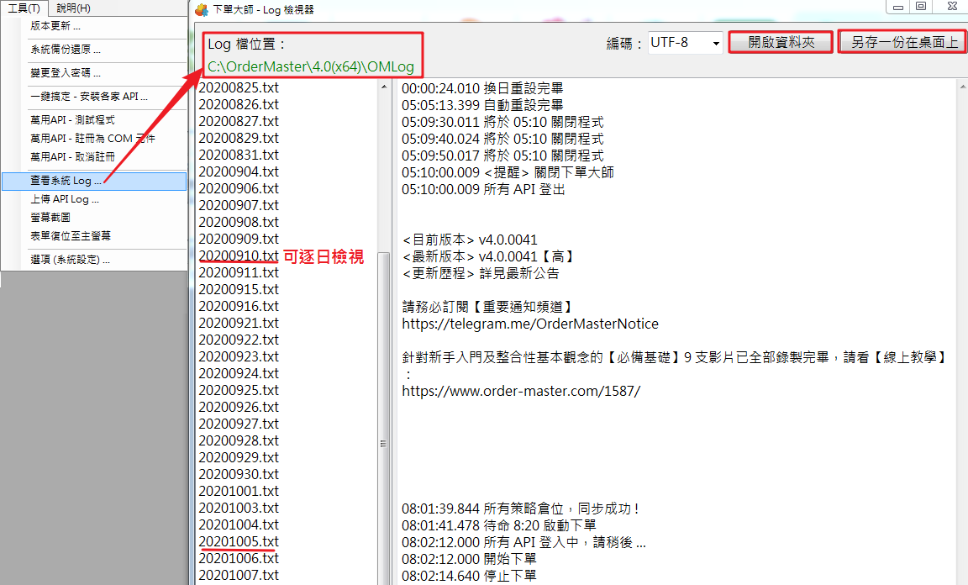968x585 pixels.
Task: Click log line 00:00:24.010 換日重設完畢
Action: pos(482,88)
